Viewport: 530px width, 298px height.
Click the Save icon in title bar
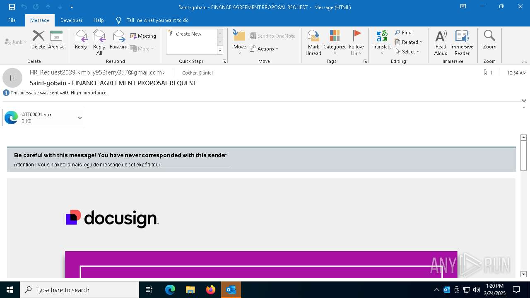coord(12,7)
